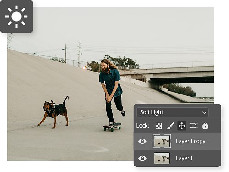Toggle lock image pixels brush icon
229x172 pixels.
coord(170,126)
